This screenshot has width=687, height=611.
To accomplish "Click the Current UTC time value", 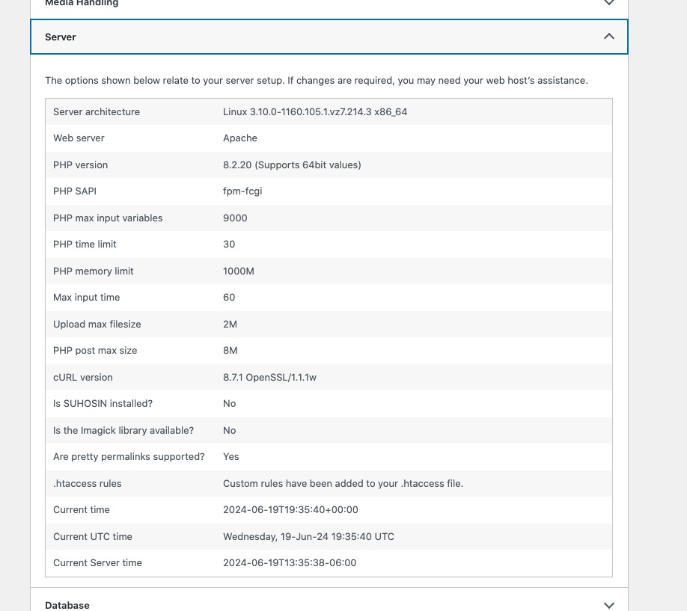I will pos(308,536).
